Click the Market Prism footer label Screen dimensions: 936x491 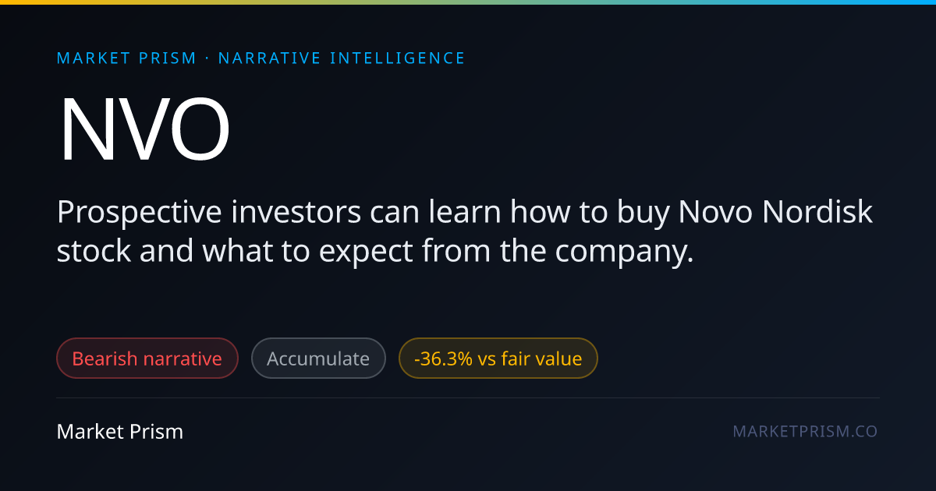click(x=120, y=431)
